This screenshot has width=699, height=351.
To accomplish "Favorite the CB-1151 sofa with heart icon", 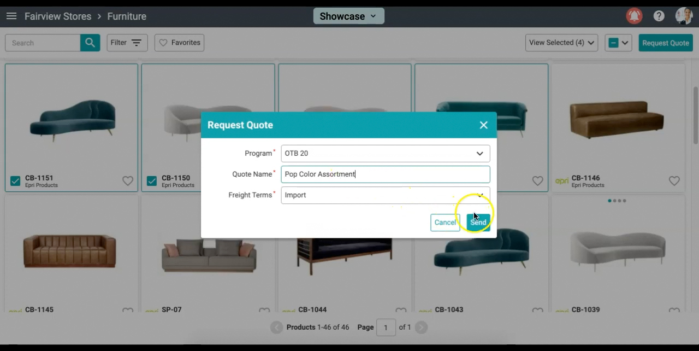I will coord(128,181).
